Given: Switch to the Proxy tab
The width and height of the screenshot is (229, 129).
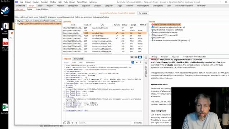Looking at the screenshot, I should pyautogui.click(x=40, y=6).
